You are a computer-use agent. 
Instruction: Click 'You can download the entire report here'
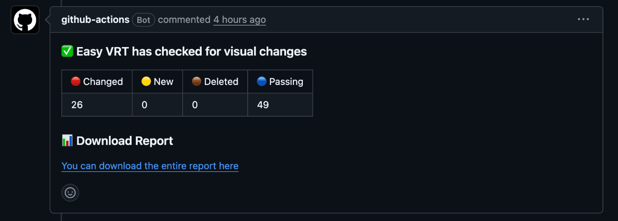(150, 166)
